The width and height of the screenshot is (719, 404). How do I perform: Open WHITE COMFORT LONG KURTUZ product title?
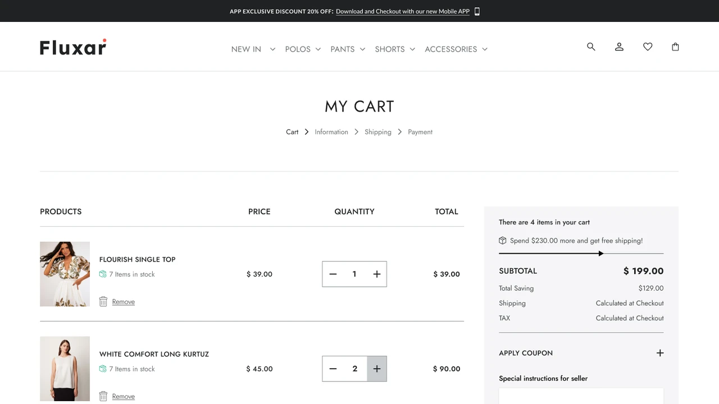(x=154, y=354)
